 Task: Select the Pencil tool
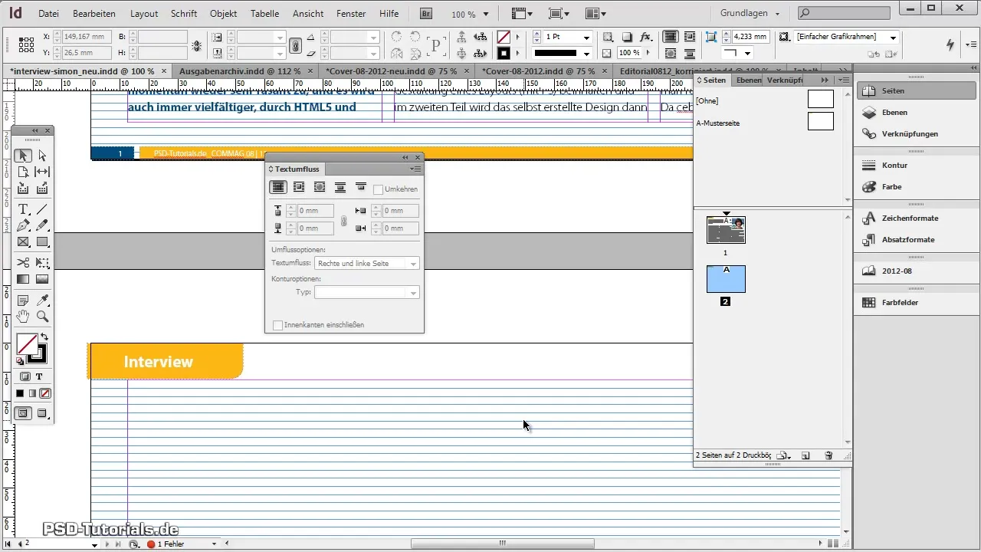click(x=42, y=225)
